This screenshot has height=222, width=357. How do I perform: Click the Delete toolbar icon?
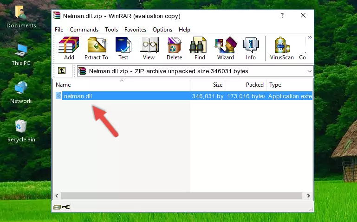point(175,48)
